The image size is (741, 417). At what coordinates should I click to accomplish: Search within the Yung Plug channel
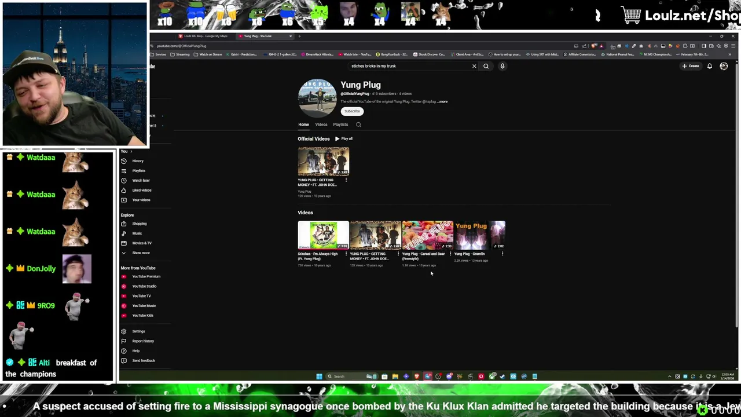(x=358, y=125)
